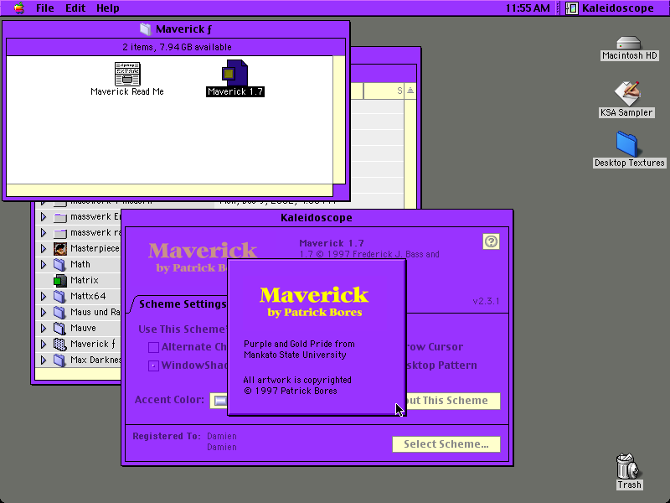670x503 pixels.
Task: Select the Maverick 1.7 scheme file icon
Action: 234,73
